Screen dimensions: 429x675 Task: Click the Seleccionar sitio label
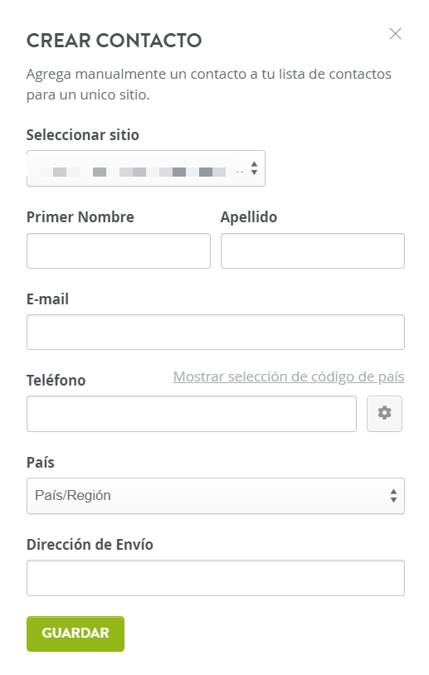coord(83,134)
